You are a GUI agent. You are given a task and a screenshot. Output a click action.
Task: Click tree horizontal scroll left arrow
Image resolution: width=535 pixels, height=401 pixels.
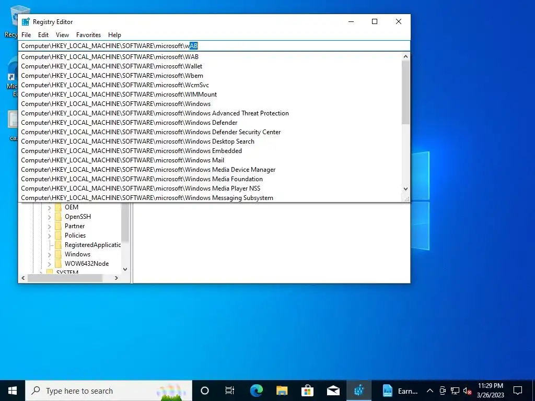[23, 278]
